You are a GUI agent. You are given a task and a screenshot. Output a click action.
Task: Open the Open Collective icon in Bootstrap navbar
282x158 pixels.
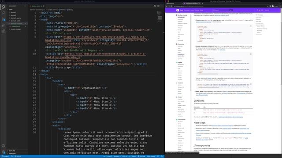(262, 10)
